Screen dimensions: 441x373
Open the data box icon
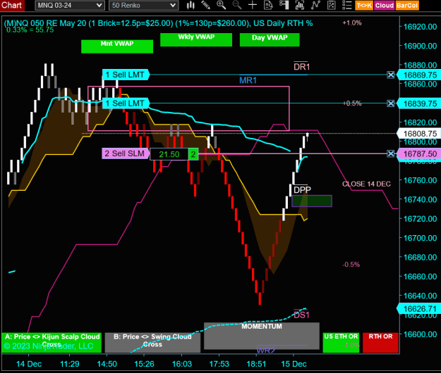(268, 5)
